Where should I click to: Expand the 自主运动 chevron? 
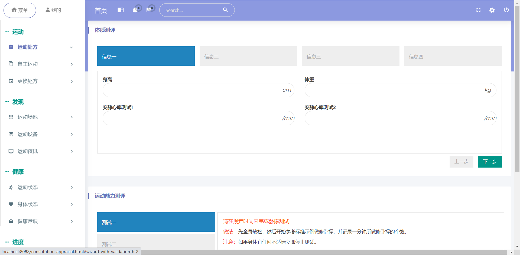pos(72,64)
